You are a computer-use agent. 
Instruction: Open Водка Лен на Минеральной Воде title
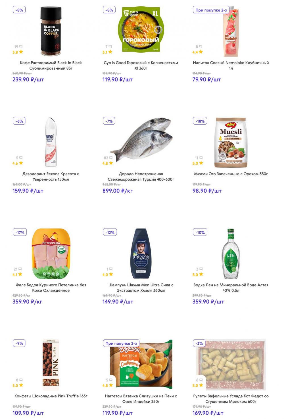pos(231,288)
